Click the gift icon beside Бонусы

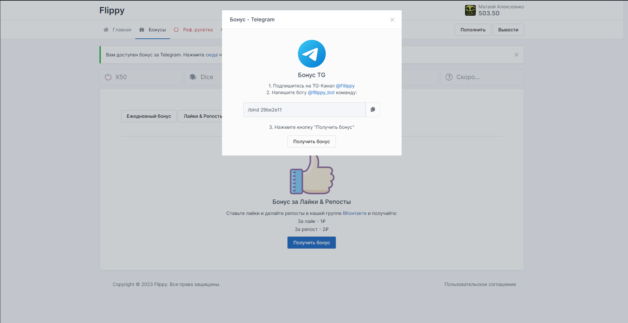142,30
